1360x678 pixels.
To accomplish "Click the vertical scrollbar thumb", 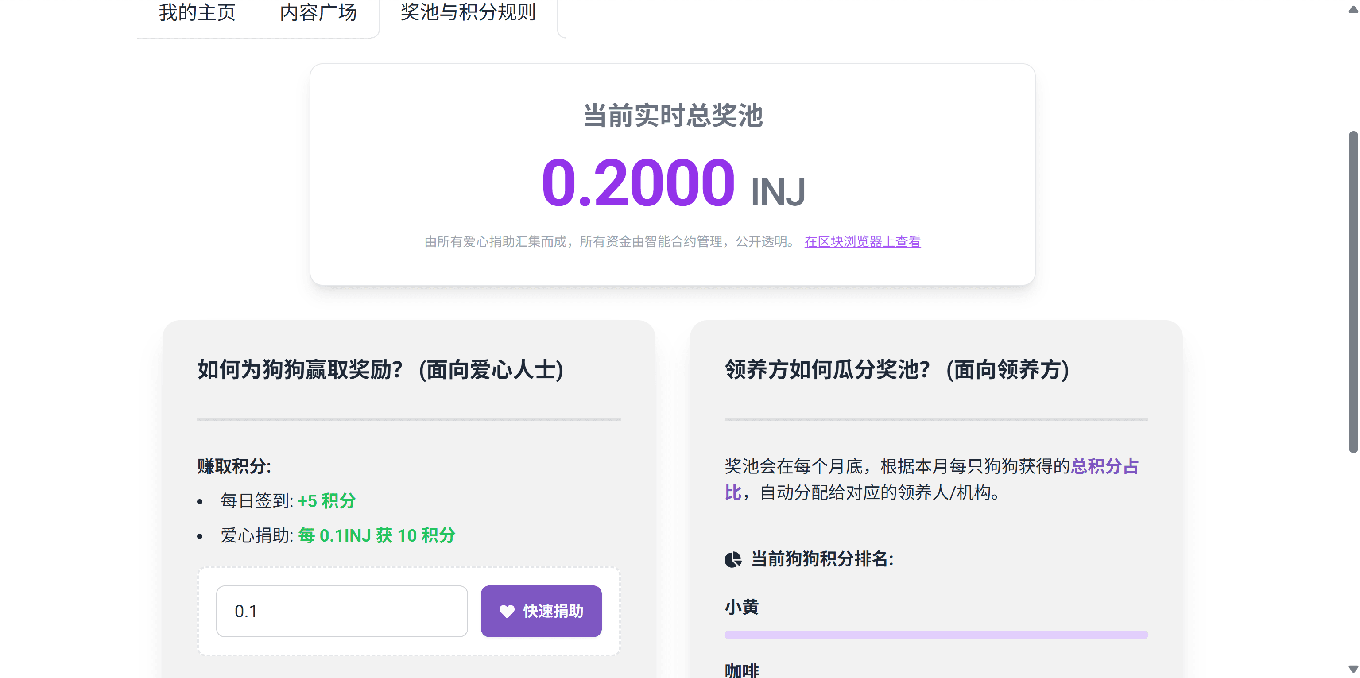I will (x=1353, y=291).
